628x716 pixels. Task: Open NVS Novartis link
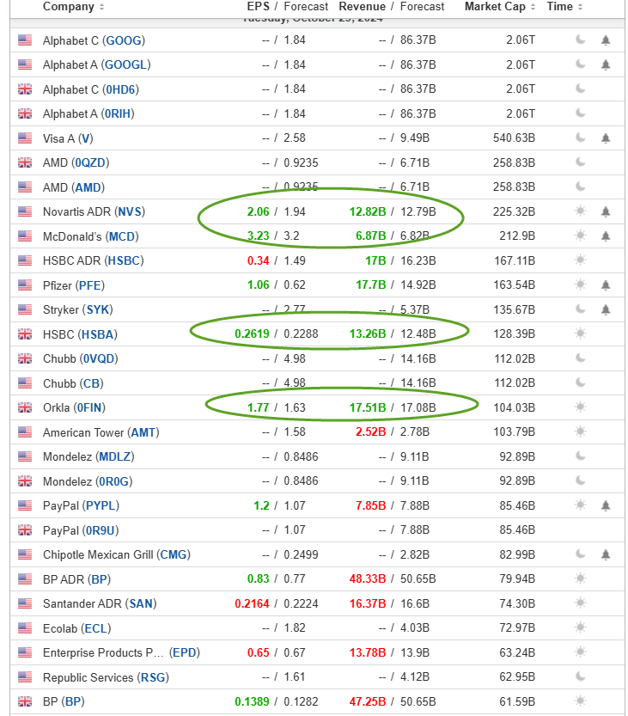130,211
